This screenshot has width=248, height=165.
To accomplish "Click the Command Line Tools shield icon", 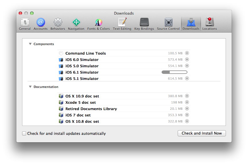I will (x=61, y=53).
